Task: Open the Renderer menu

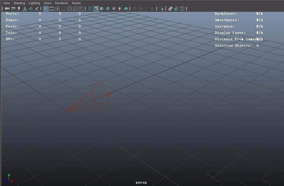Action: coord(62,3)
